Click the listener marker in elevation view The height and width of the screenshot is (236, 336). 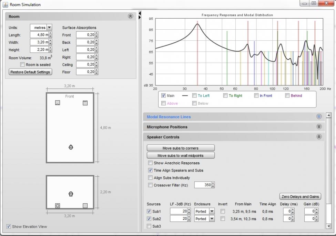(71, 194)
